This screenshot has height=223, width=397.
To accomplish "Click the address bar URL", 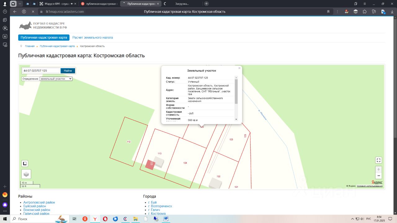I will (65, 11).
